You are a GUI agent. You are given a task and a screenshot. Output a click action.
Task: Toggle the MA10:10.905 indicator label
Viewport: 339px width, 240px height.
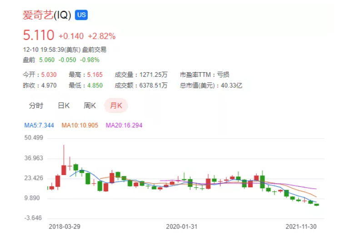[x=80, y=125]
